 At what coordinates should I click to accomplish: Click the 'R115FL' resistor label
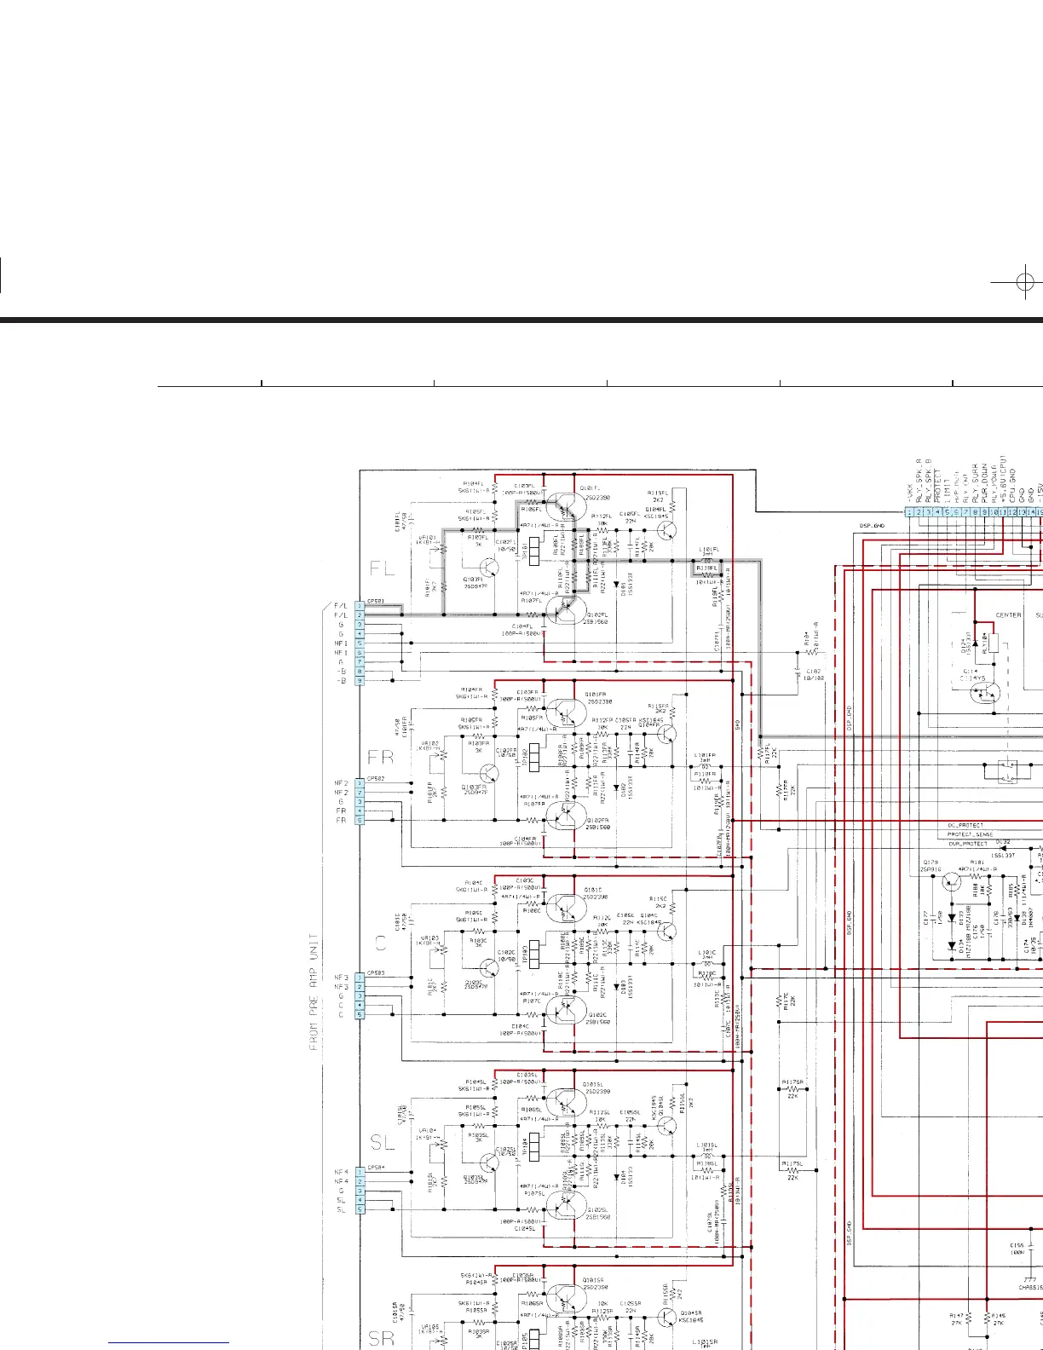pyautogui.click(x=658, y=493)
